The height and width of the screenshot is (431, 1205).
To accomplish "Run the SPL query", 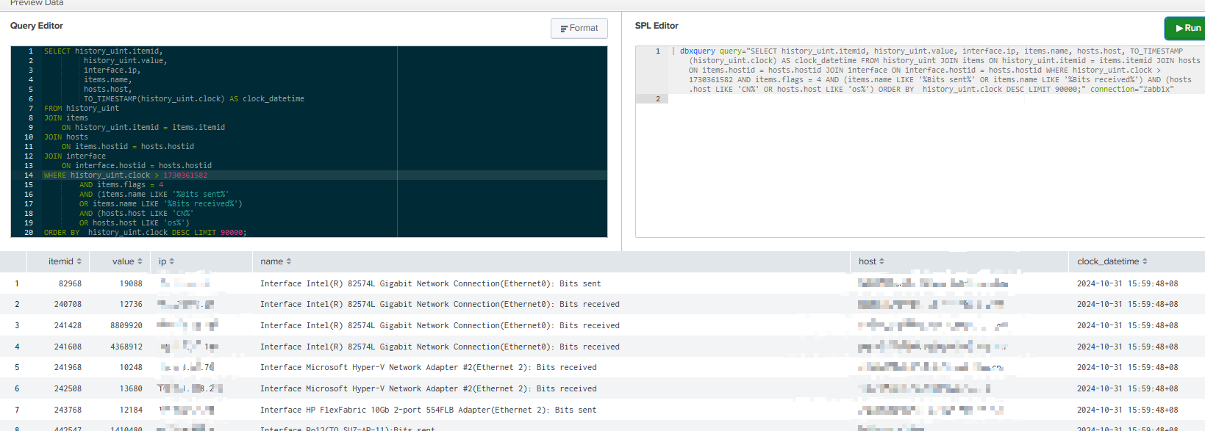I will click(1187, 29).
